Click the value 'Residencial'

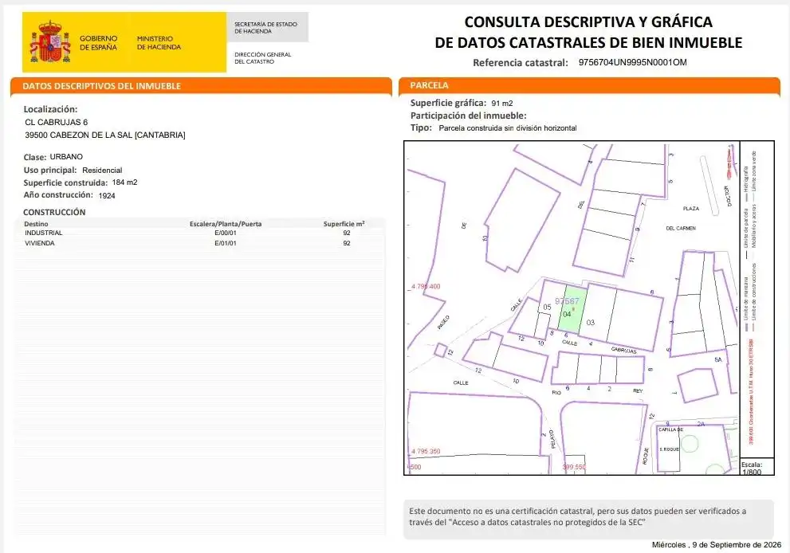102,171
